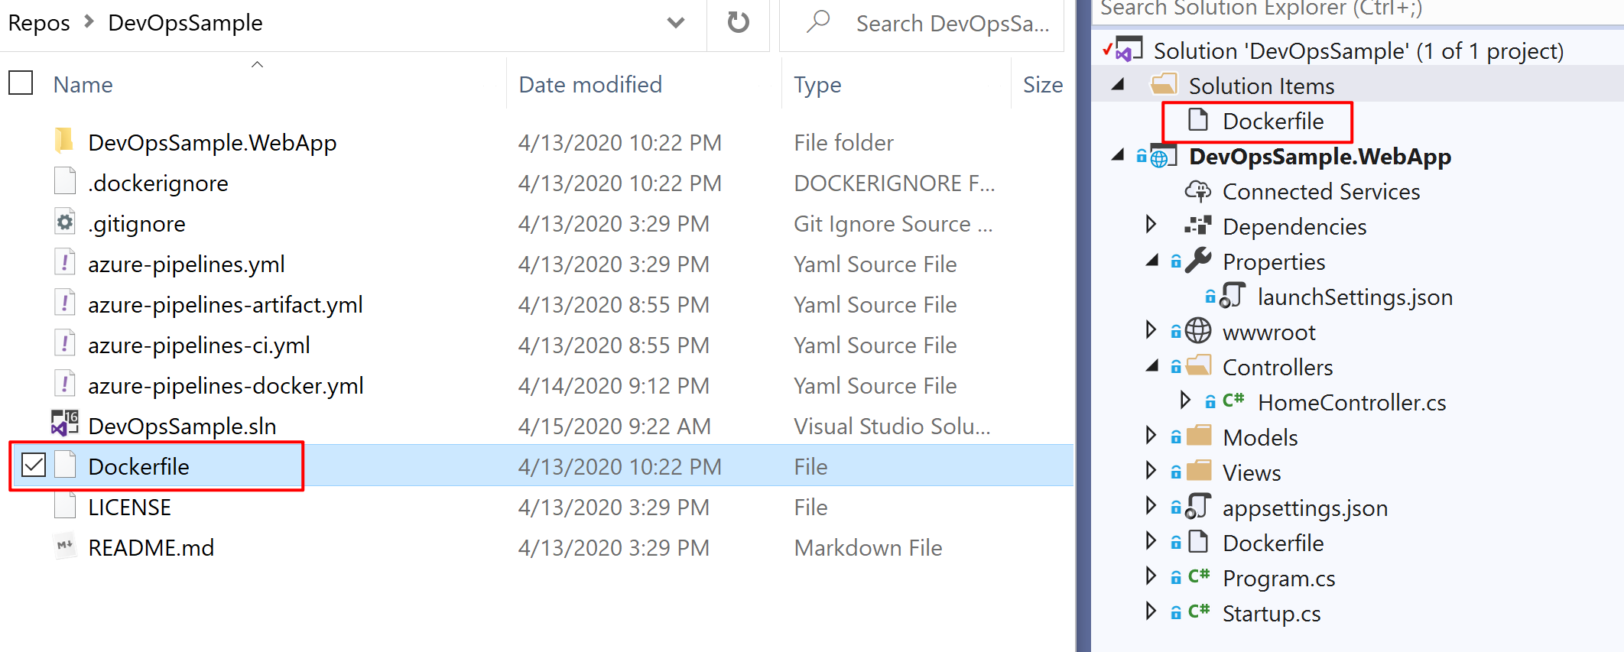Collapse the Properties node
Image resolution: width=1624 pixels, height=652 pixels.
coord(1152,261)
